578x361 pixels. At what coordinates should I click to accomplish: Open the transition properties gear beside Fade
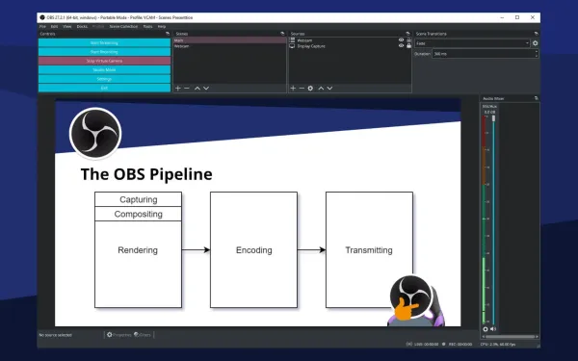[536, 43]
